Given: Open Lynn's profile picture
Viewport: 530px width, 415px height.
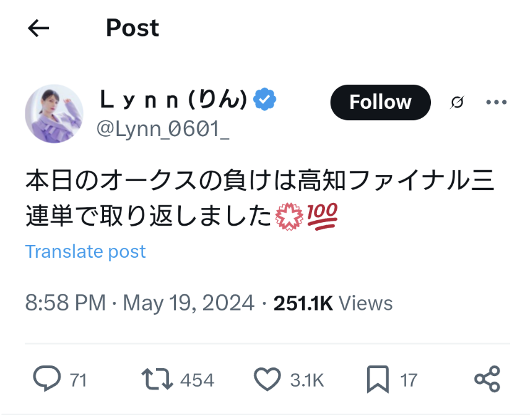Looking at the screenshot, I should pyautogui.click(x=54, y=114).
